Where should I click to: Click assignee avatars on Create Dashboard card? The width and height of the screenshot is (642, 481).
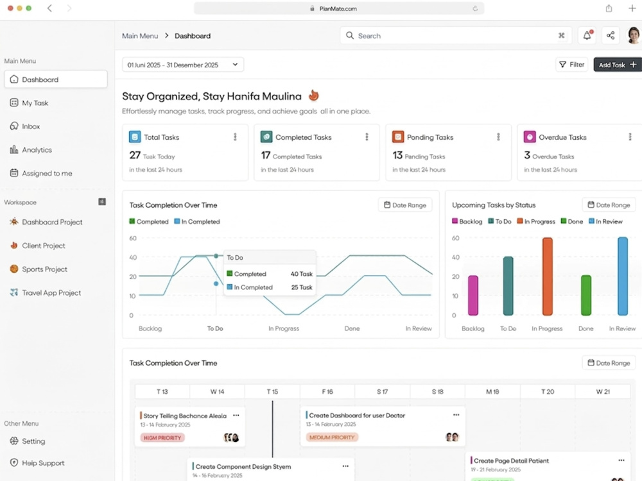pyautogui.click(x=453, y=437)
